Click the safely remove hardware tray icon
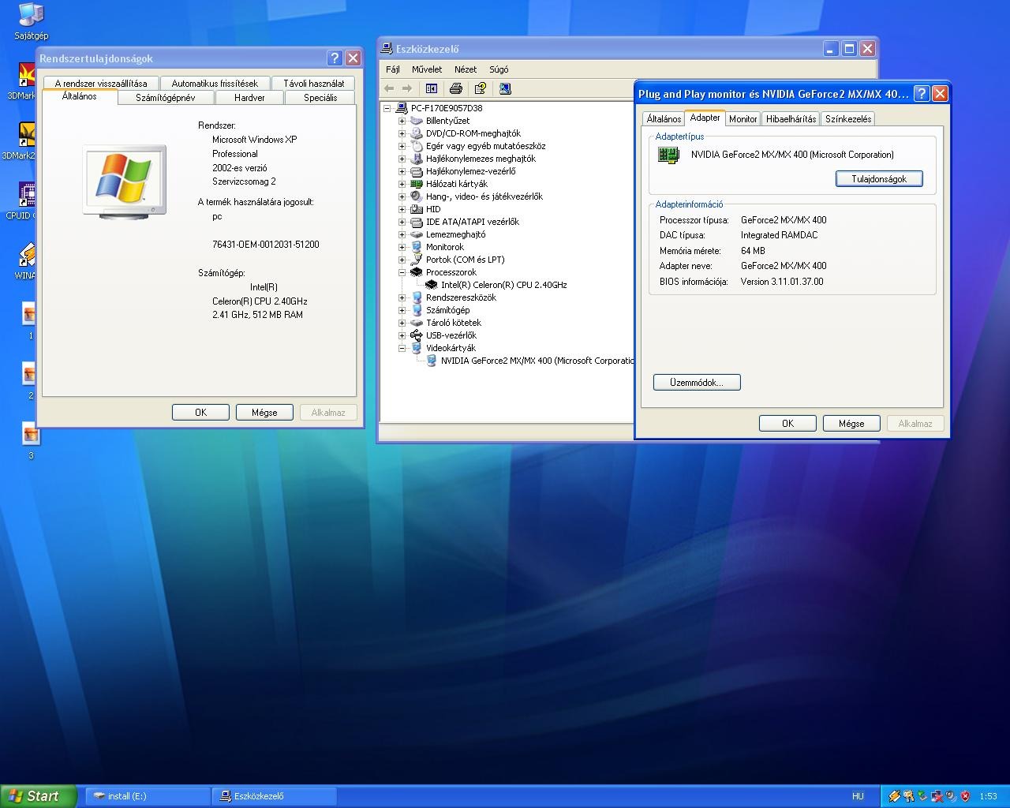Viewport: 1010px width, 808px height. [922, 796]
